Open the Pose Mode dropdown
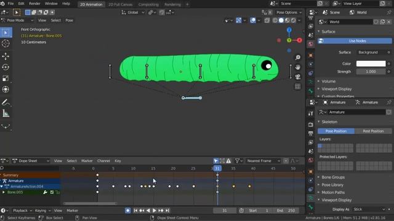The height and width of the screenshot is (221, 394). 17,20
